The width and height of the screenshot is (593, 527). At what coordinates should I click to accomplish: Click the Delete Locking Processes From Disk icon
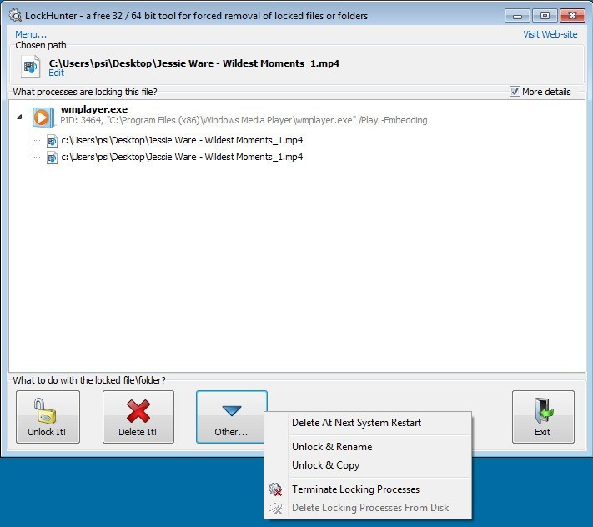(275, 508)
